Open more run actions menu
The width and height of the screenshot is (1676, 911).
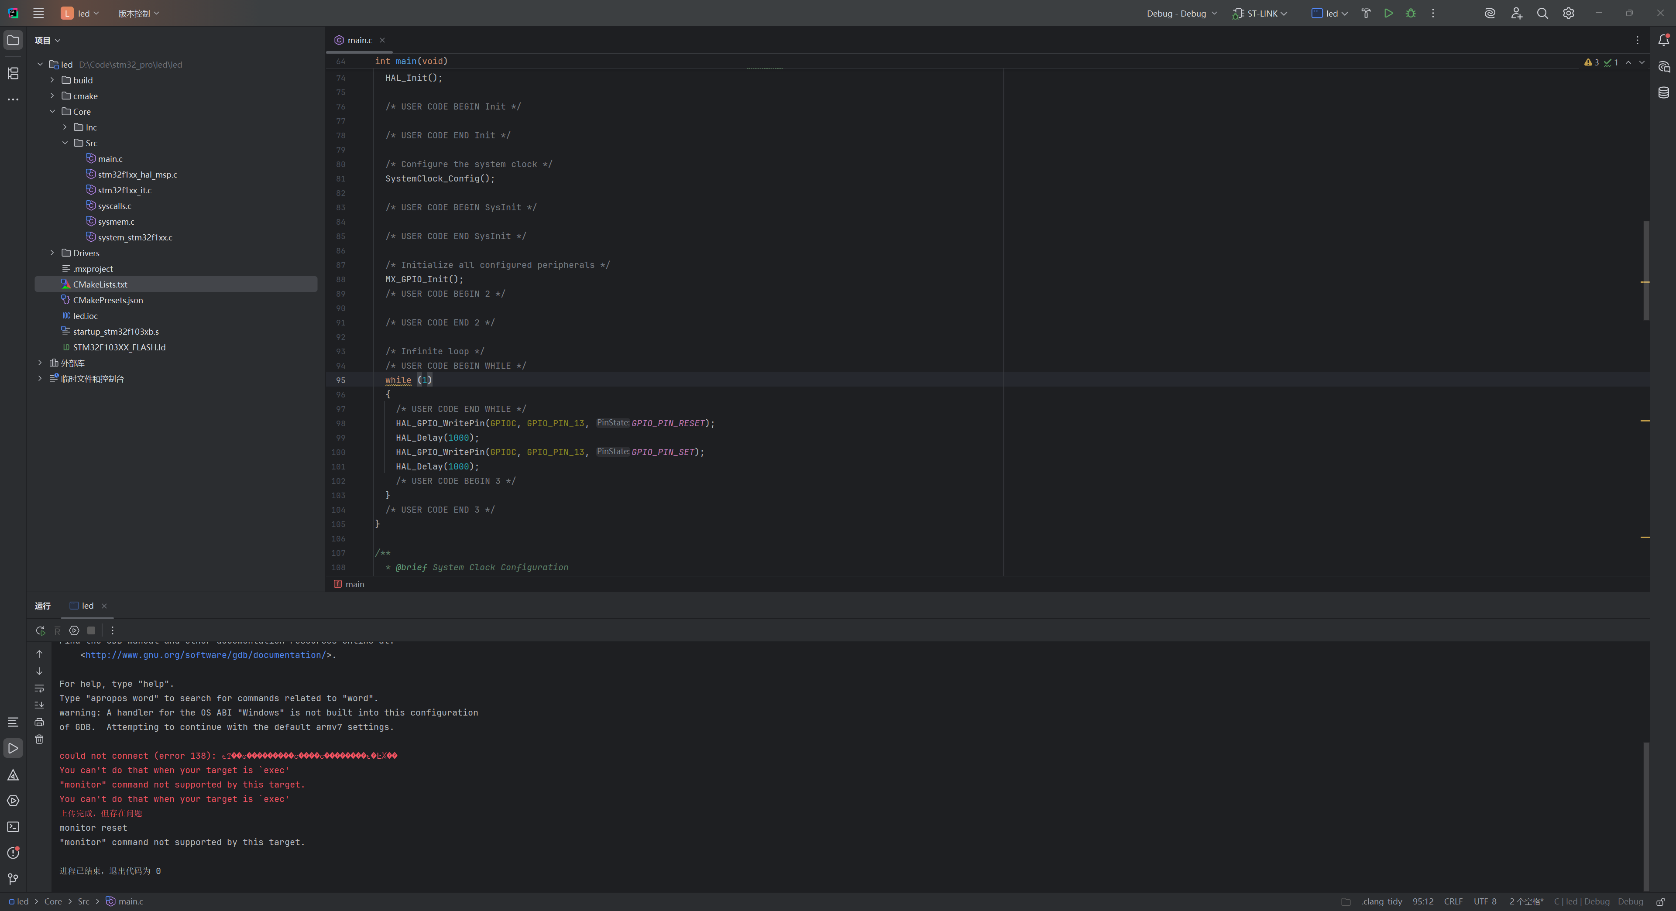[x=1432, y=13]
